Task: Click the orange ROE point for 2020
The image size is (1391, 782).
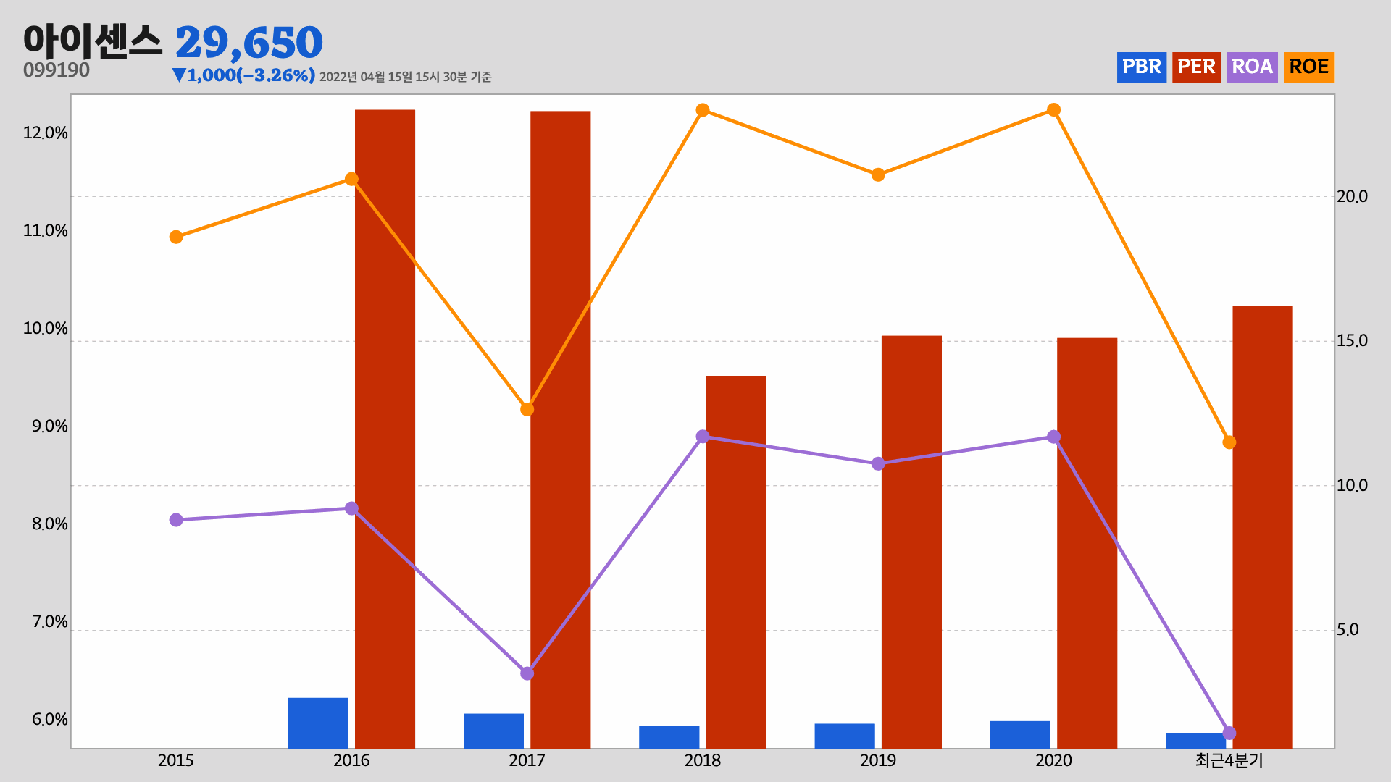Action: [1053, 110]
